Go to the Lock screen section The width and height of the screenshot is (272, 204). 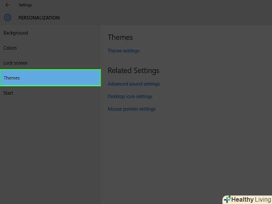[x=15, y=63]
